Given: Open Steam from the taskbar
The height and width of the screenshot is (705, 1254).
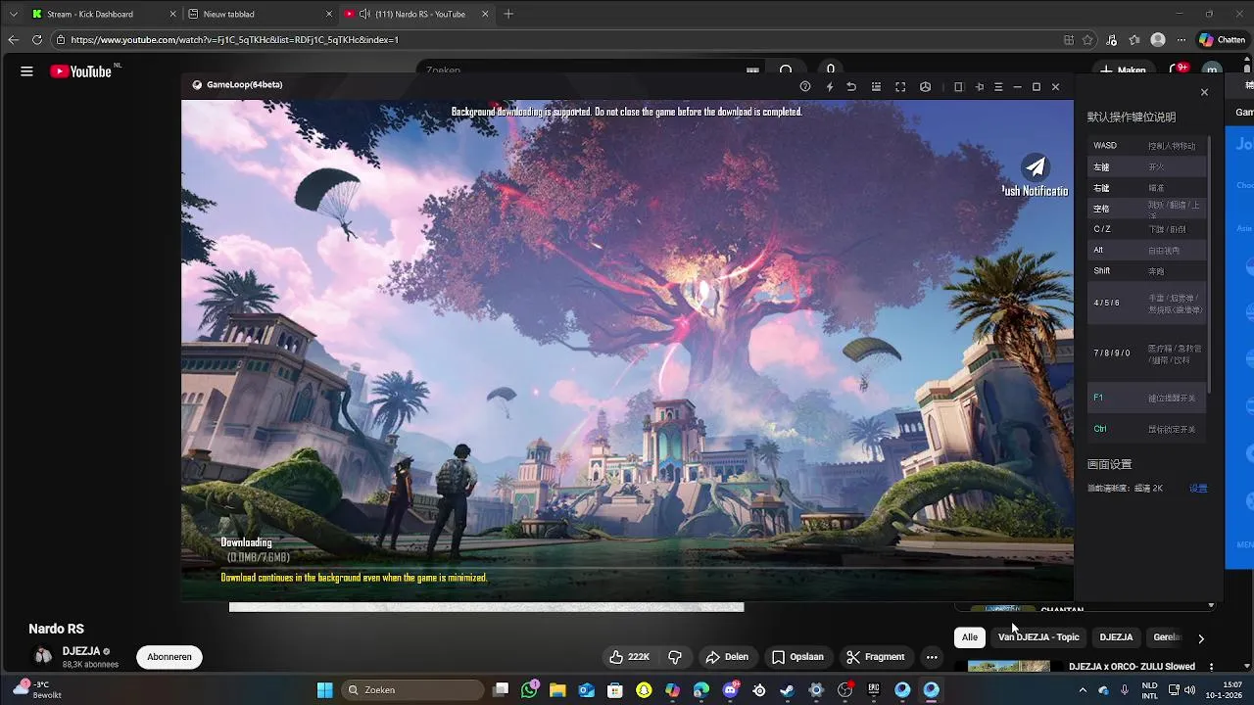Looking at the screenshot, I should 788,690.
